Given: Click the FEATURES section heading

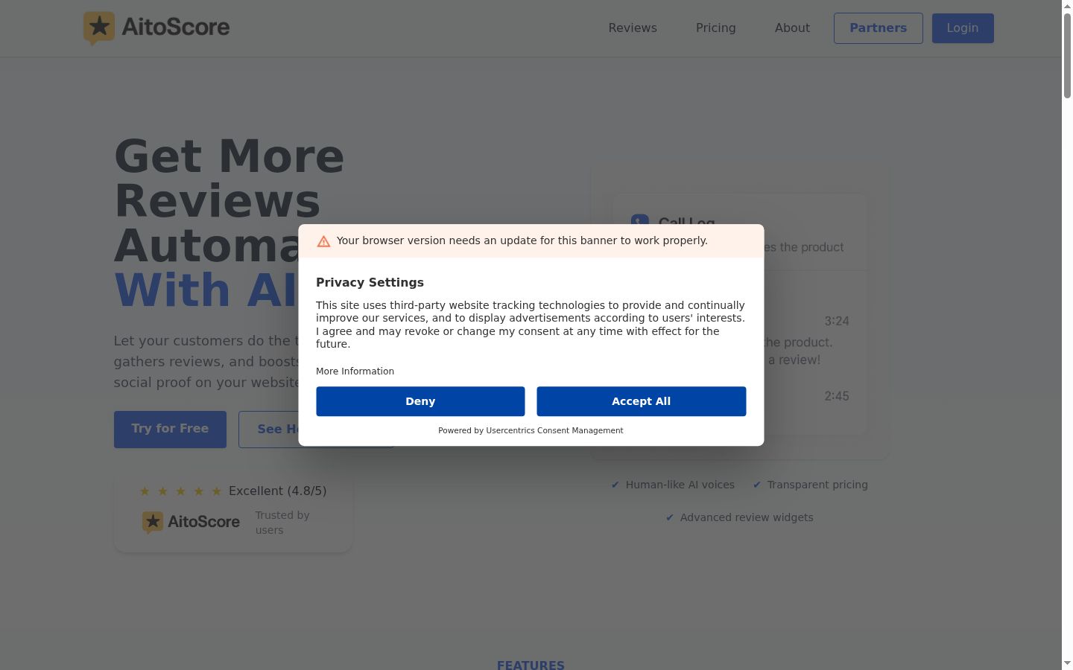Looking at the screenshot, I should [x=531, y=665].
